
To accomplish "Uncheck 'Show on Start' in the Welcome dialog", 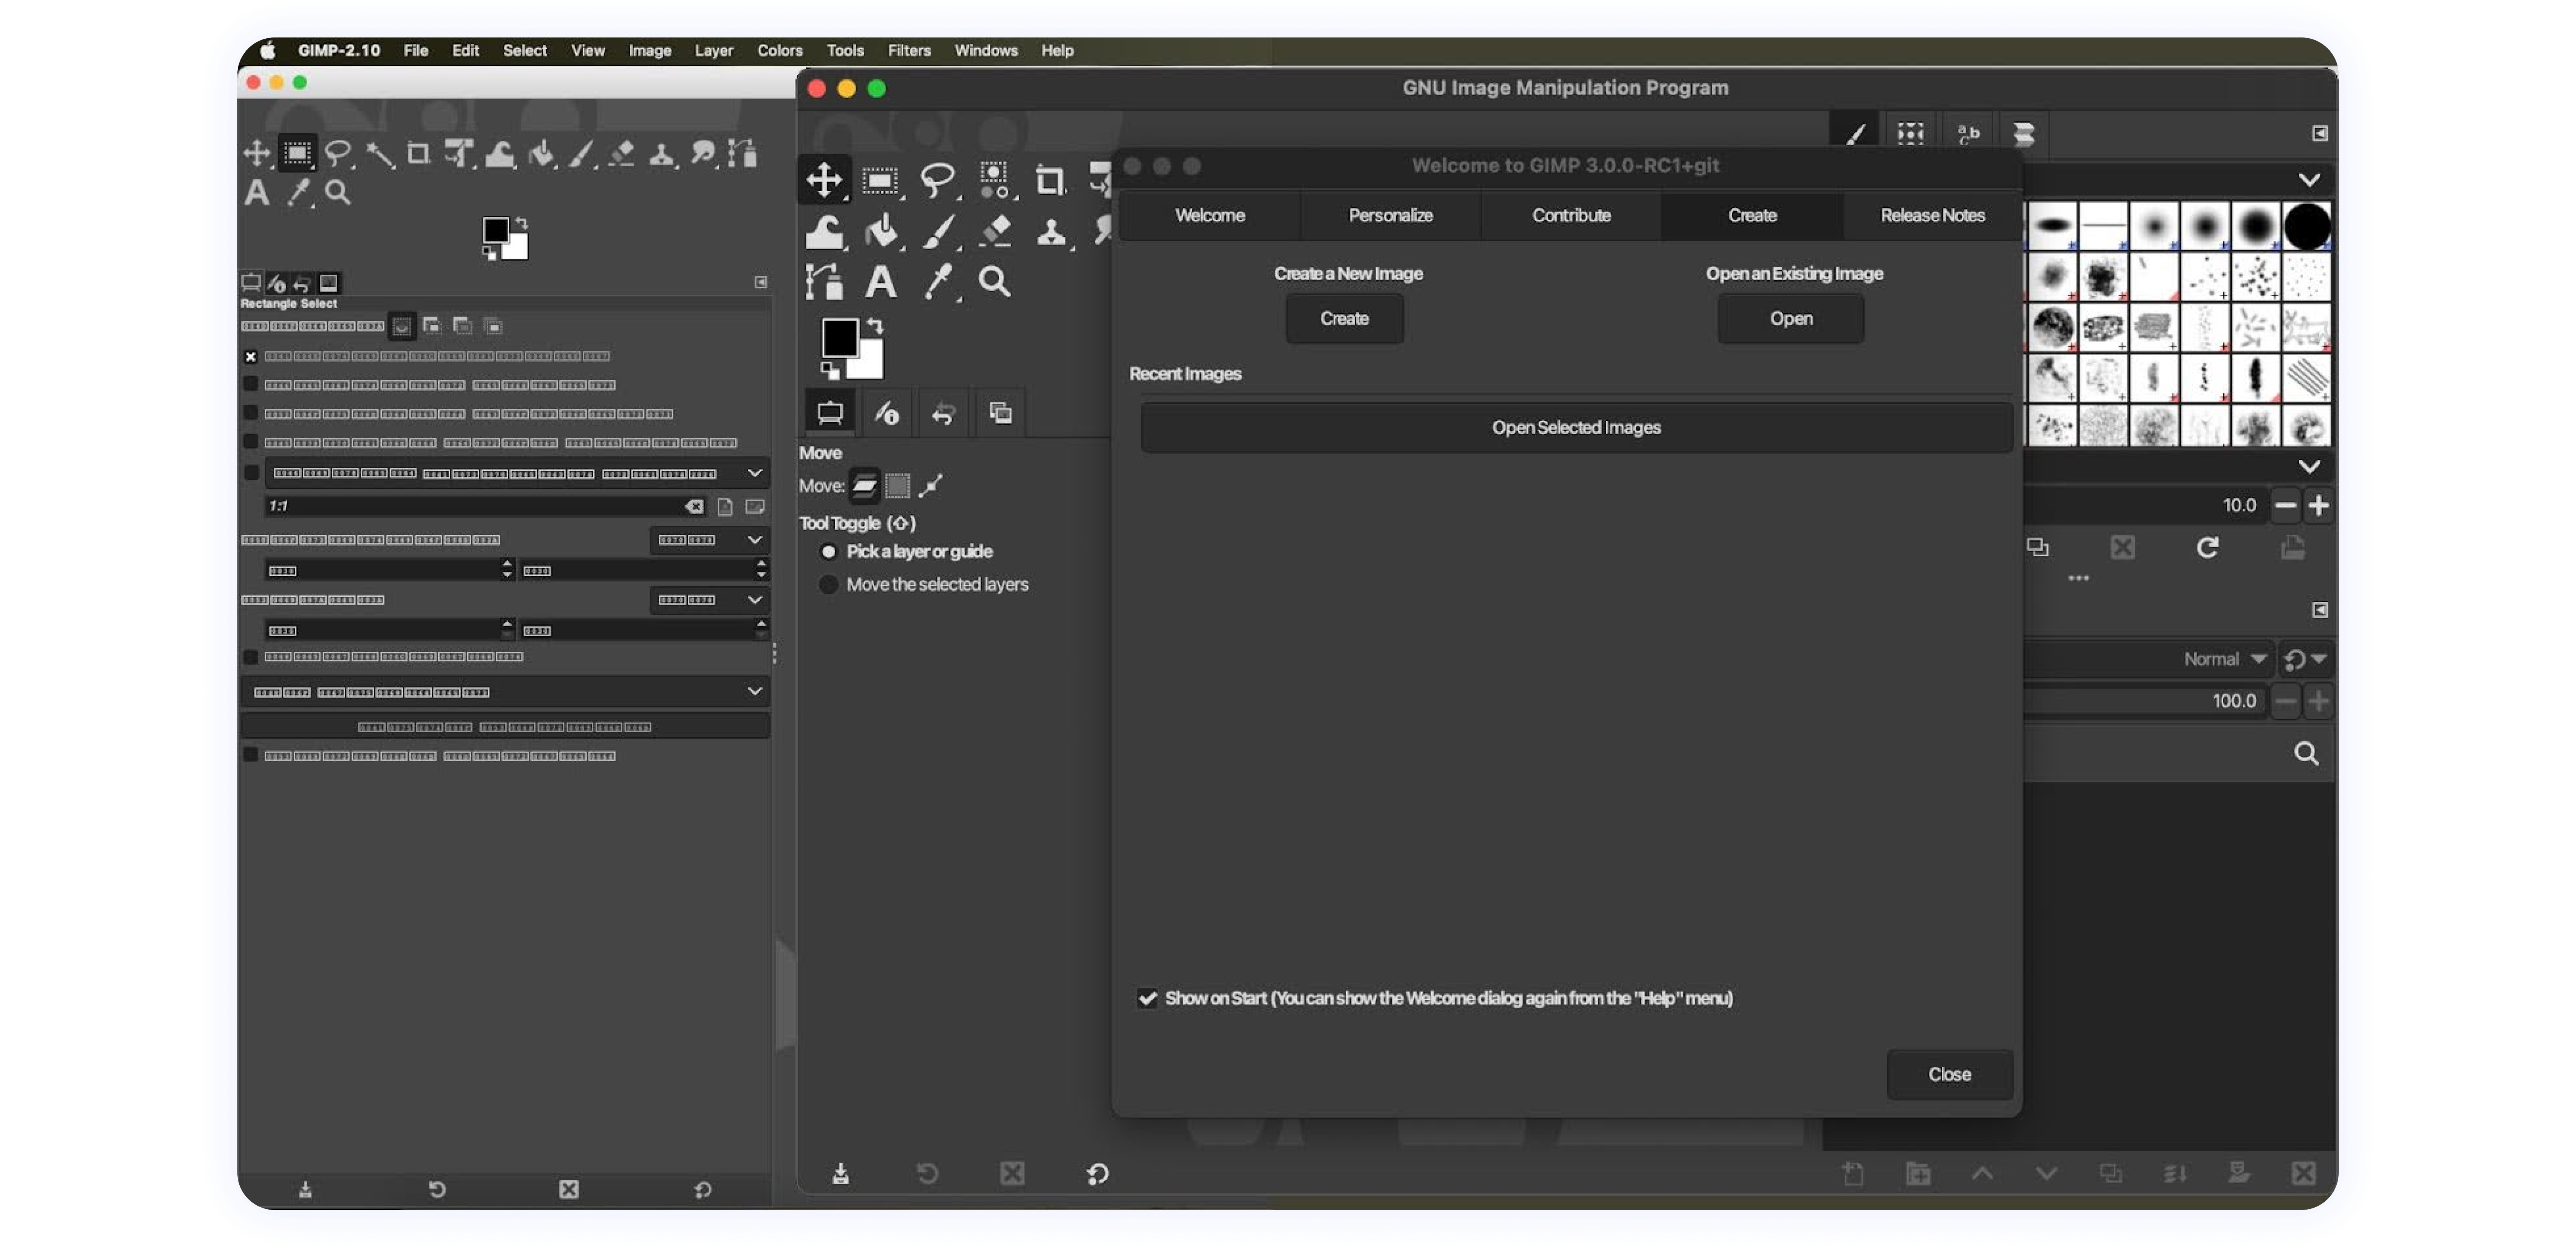I will click(1147, 997).
